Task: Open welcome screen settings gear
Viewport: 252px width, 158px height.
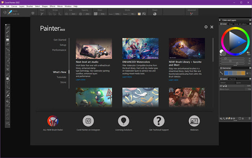Action: tap(206, 27)
